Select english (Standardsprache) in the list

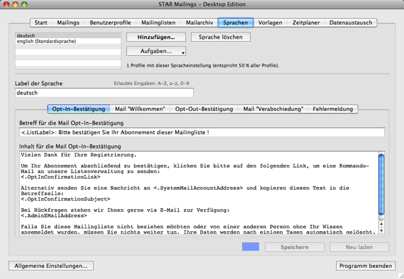point(68,41)
